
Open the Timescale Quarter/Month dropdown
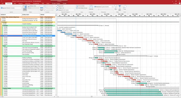tap(107, 7)
